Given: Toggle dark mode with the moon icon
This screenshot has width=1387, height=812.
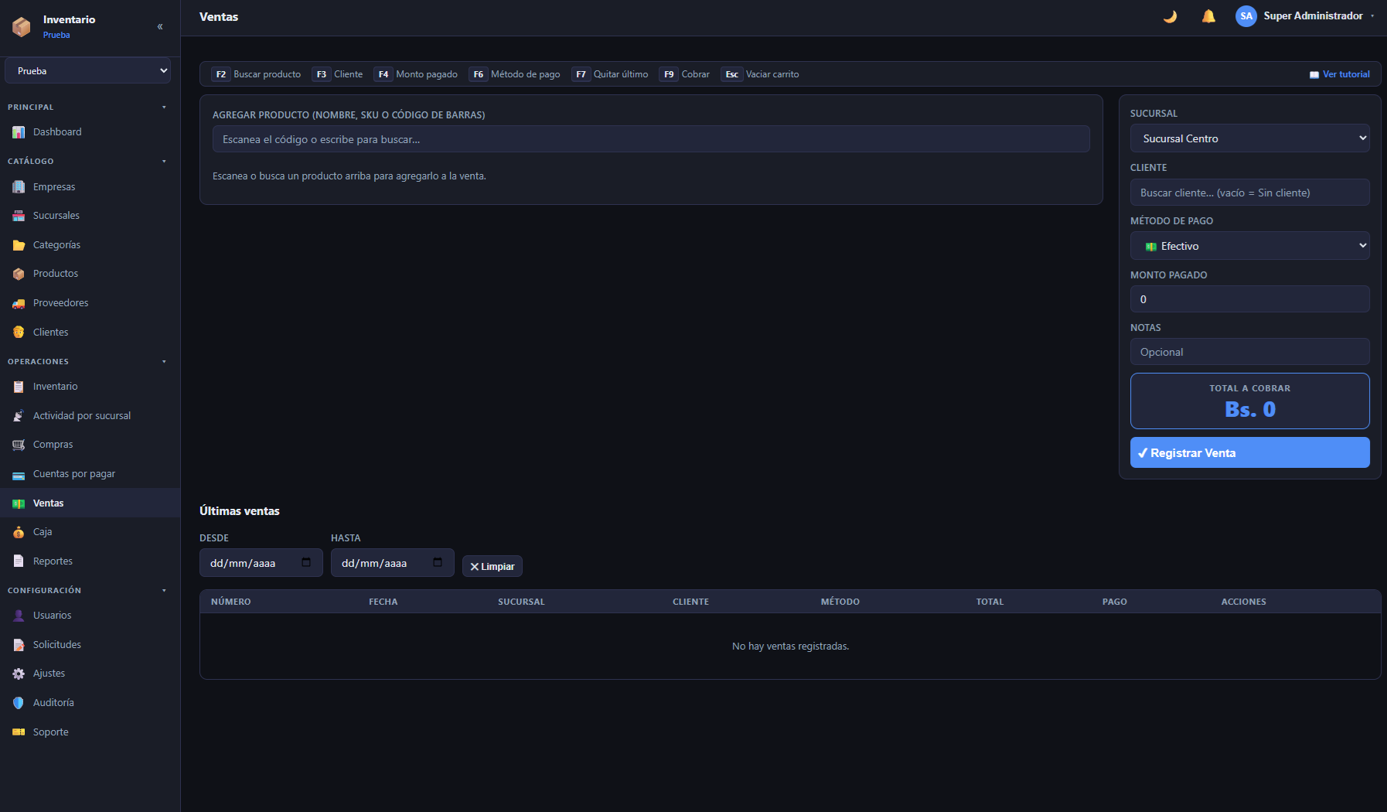Looking at the screenshot, I should click(1170, 16).
